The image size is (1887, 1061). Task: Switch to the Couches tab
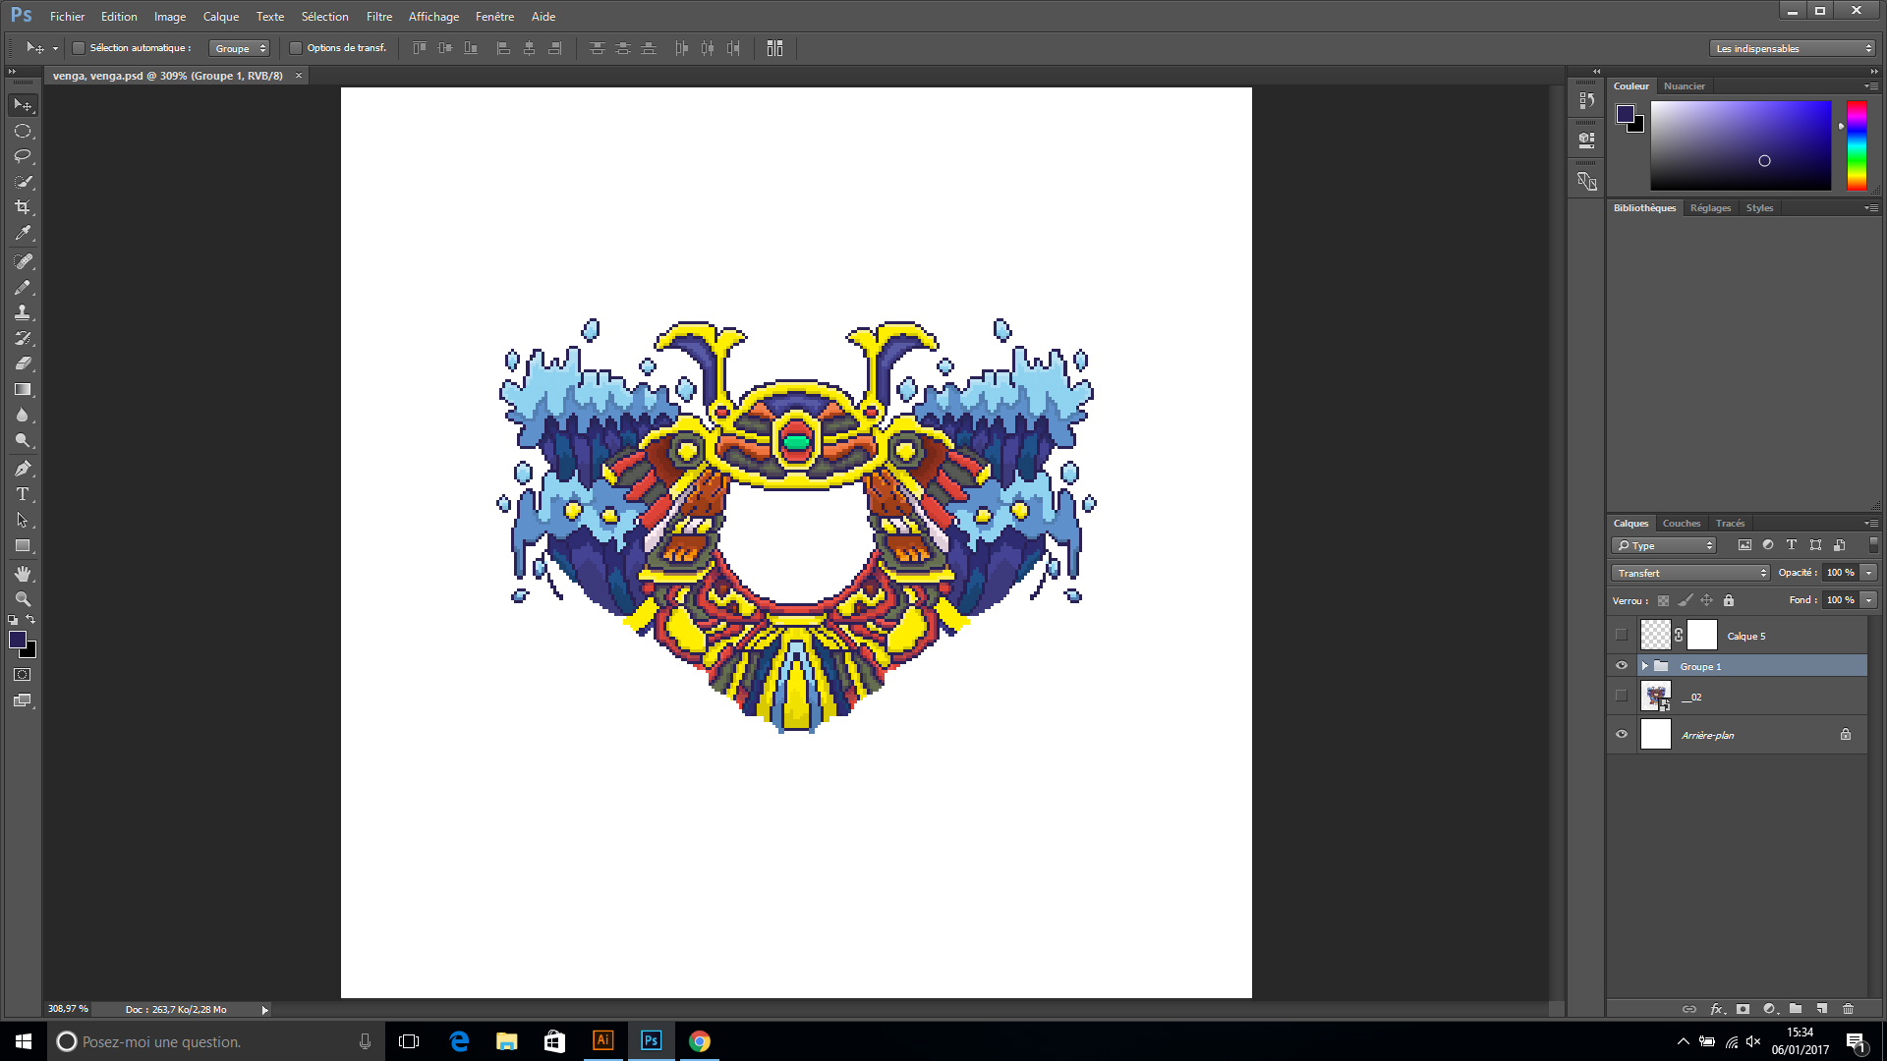click(x=1681, y=524)
